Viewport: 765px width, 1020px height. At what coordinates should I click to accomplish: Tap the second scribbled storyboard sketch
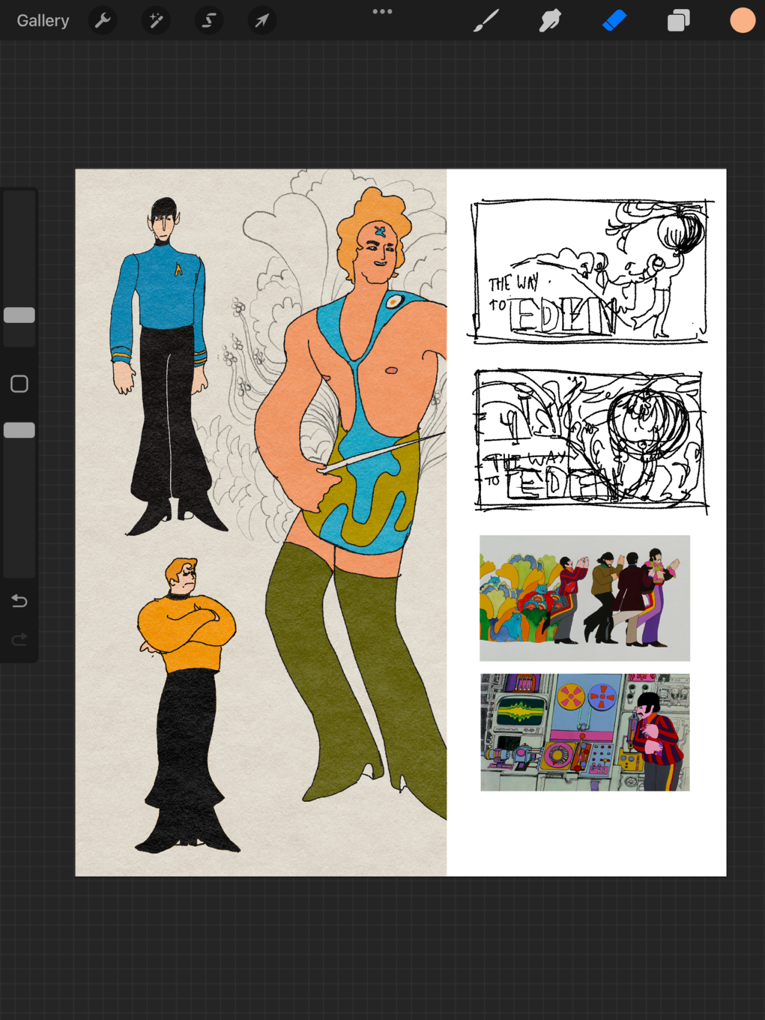point(590,441)
